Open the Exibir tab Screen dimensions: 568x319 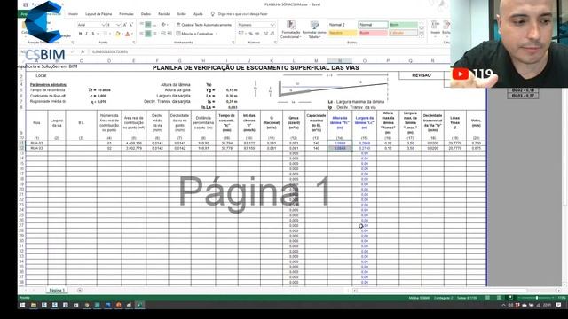[x=181, y=14]
